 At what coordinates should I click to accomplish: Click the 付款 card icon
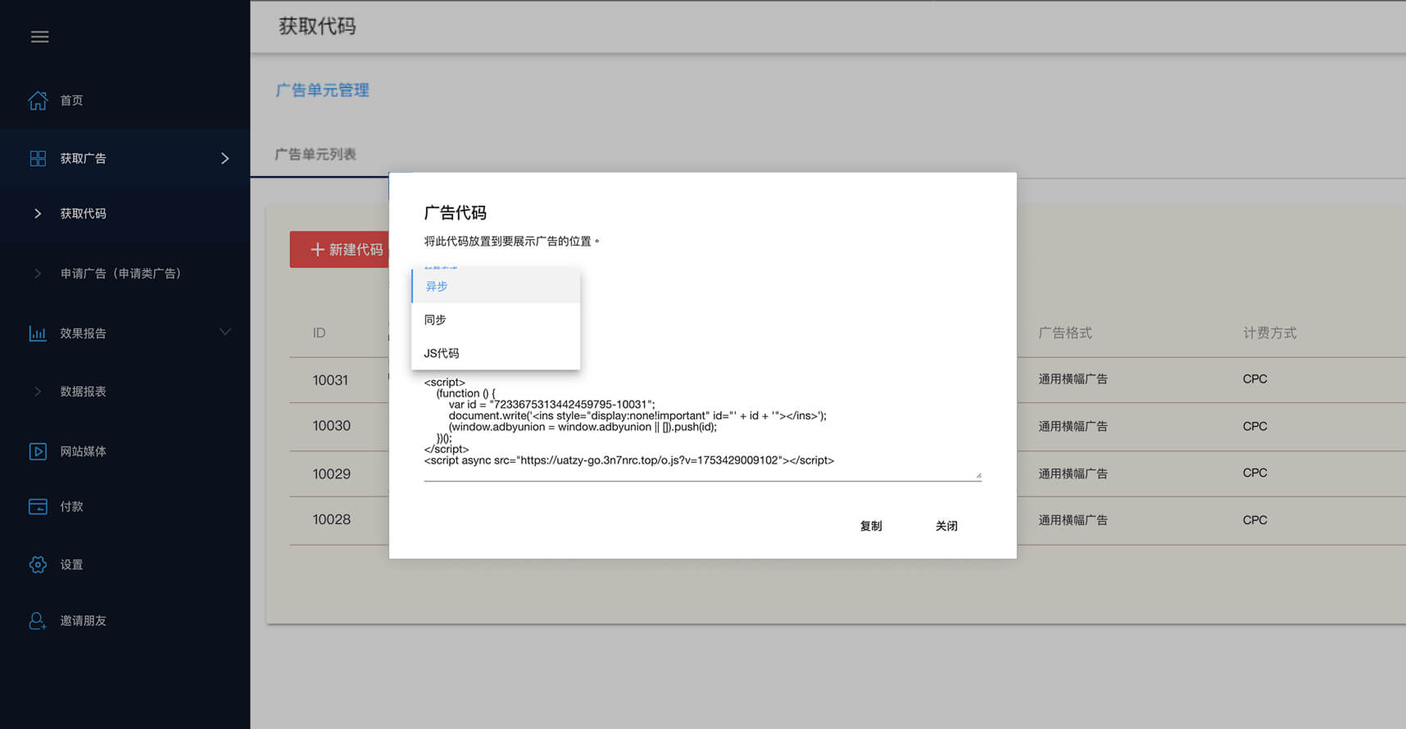38,506
